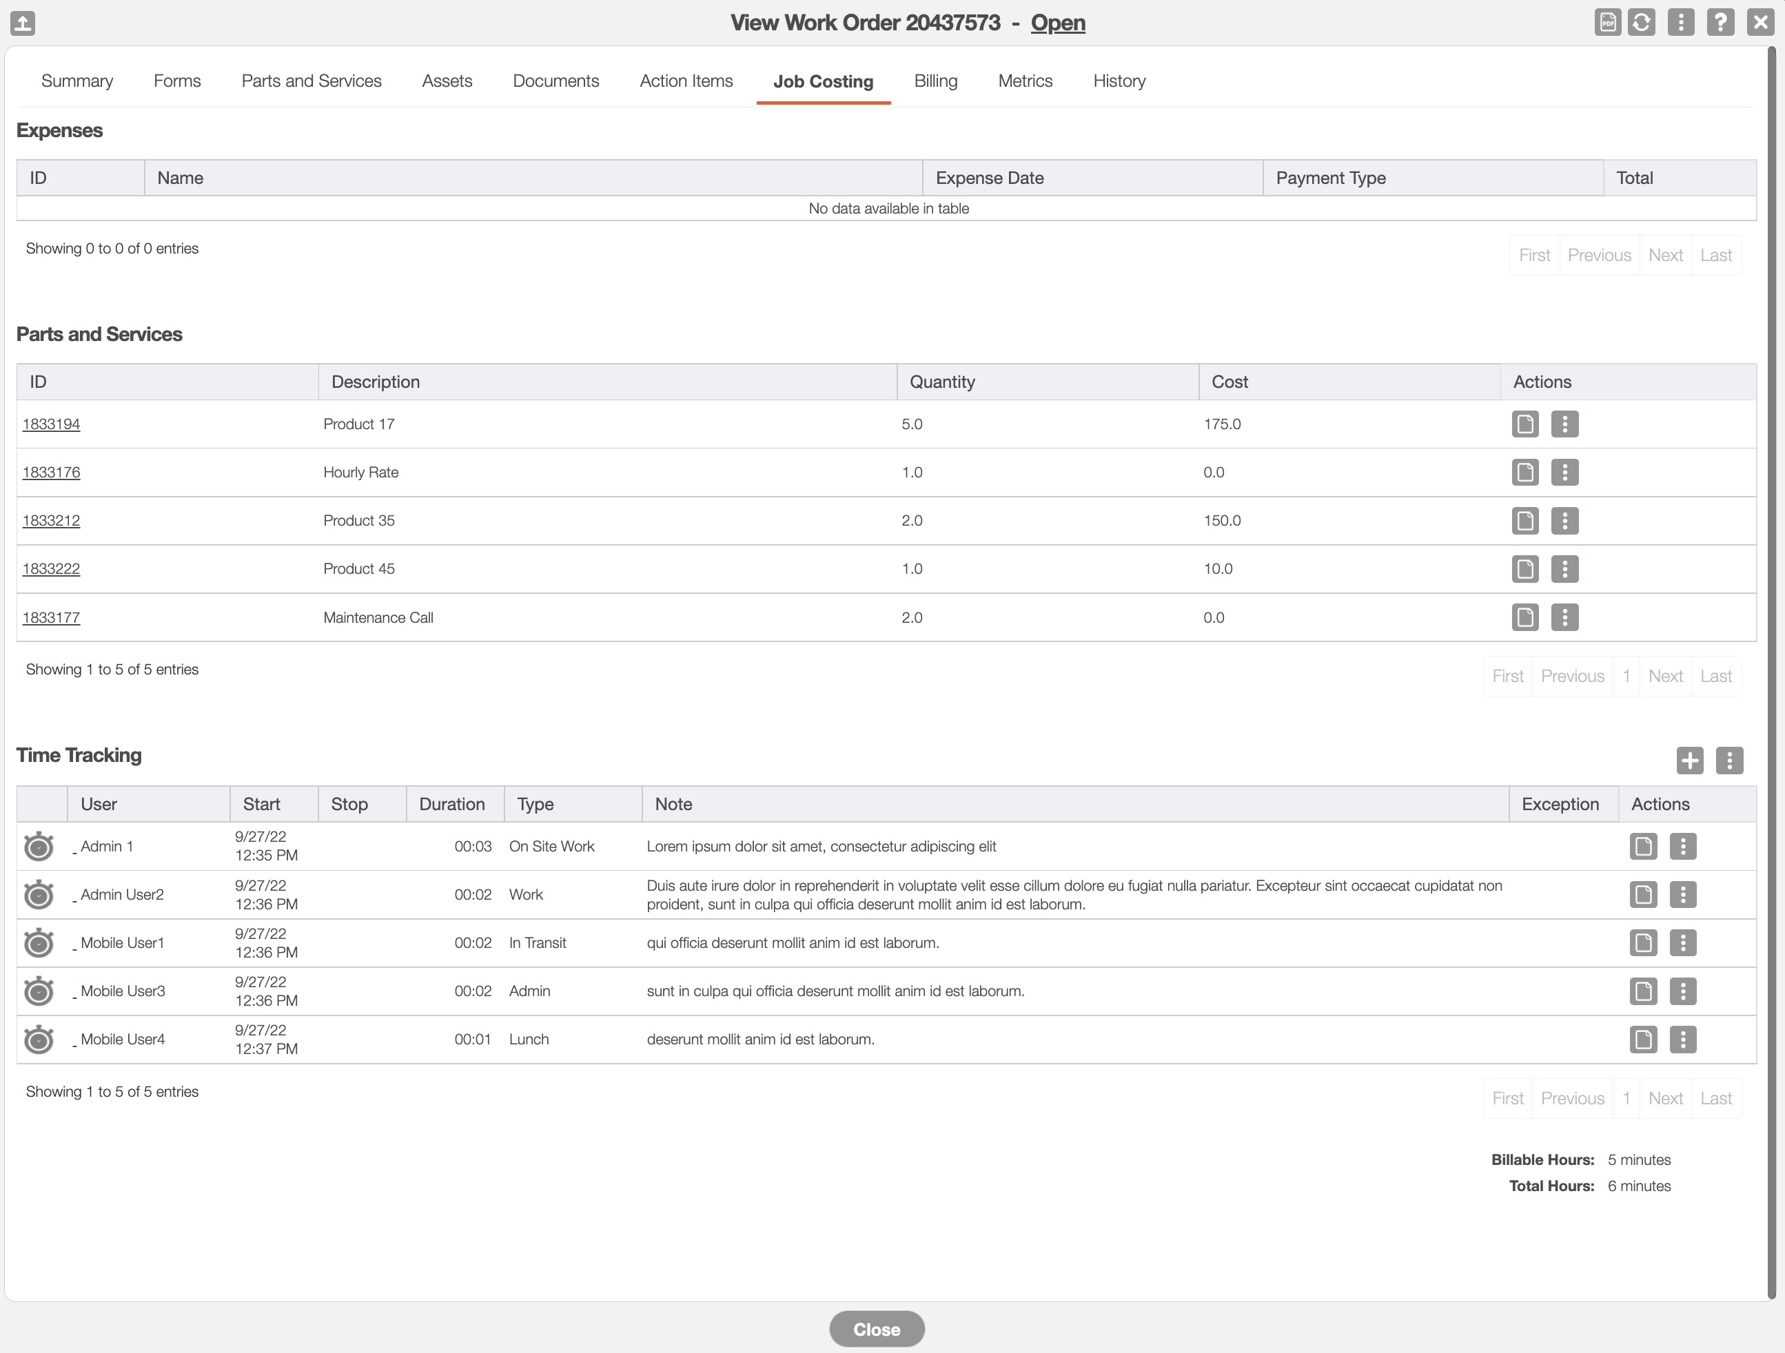Switch to the Billing tab
The width and height of the screenshot is (1785, 1353).
point(935,81)
